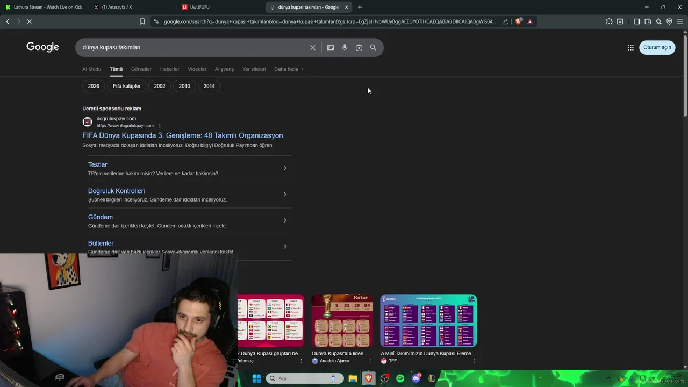Open a new browser tab
688x387 pixels.
coord(360,7)
